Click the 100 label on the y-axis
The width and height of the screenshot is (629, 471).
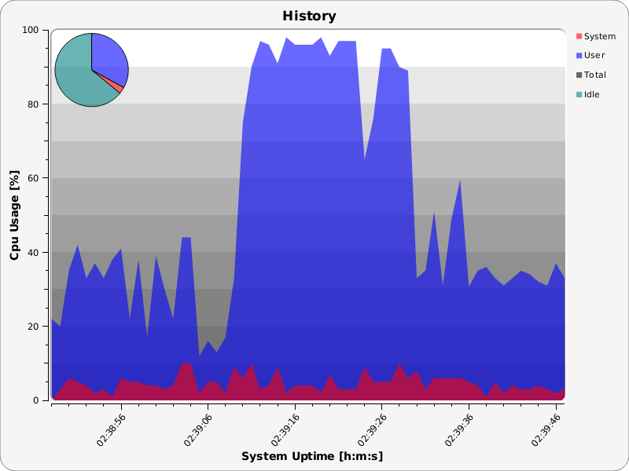pyautogui.click(x=32, y=30)
